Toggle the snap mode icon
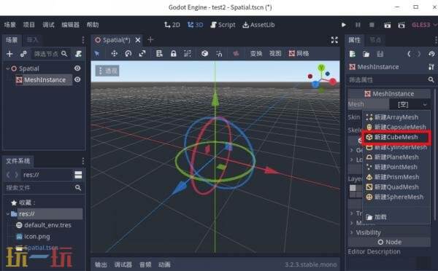Image resolution: width=438 pixels, height=271 pixels. [x=219, y=53]
